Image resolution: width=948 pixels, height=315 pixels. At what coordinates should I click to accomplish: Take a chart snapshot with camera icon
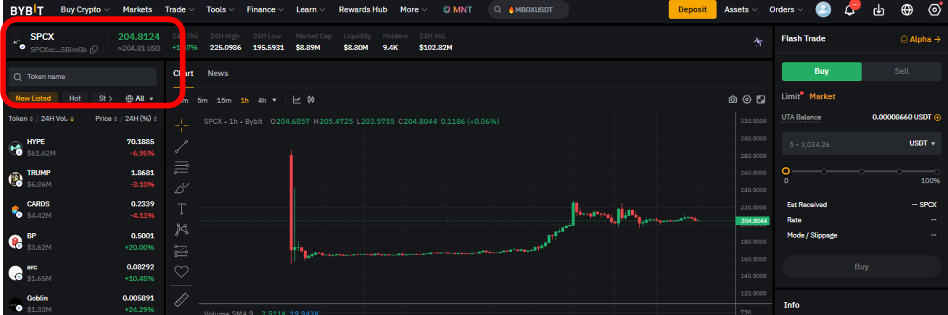coord(733,100)
